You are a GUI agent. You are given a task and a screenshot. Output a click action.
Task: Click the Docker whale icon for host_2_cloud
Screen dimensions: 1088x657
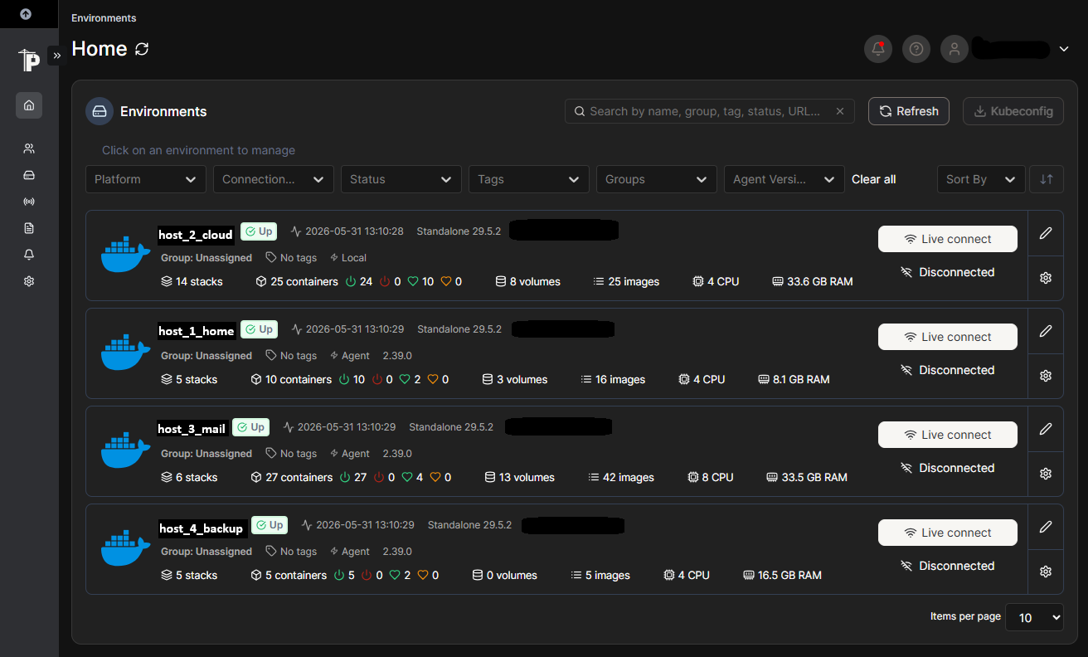pos(126,255)
